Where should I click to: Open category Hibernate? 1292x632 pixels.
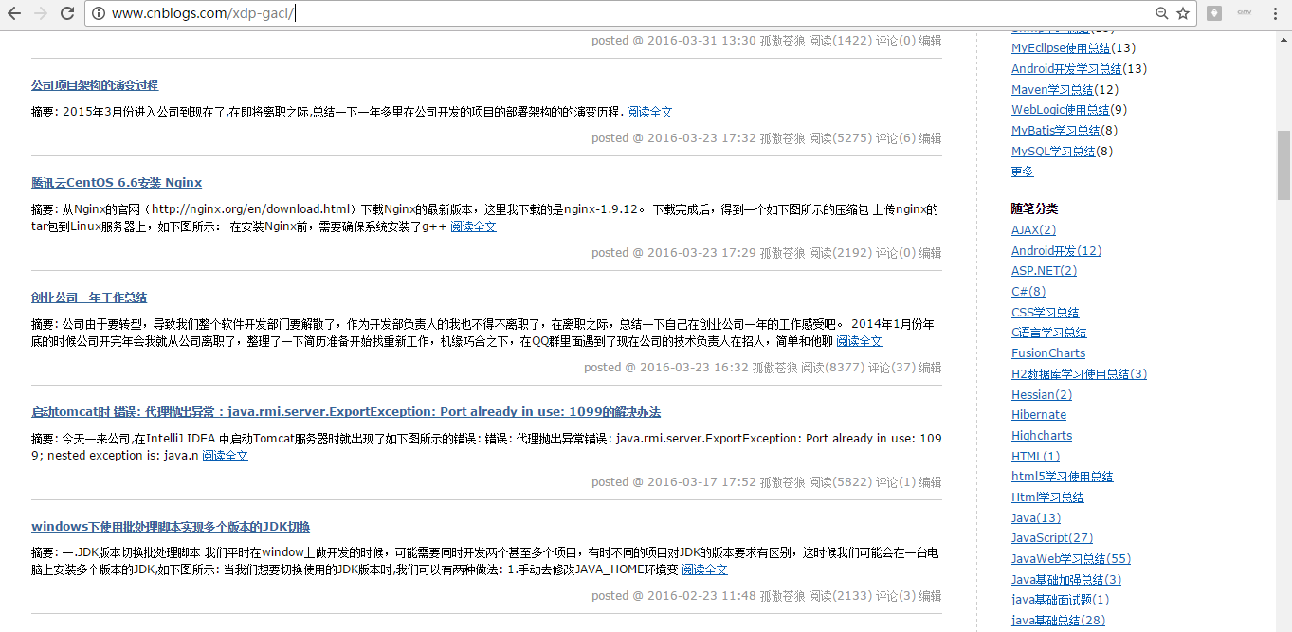pyautogui.click(x=1039, y=415)
